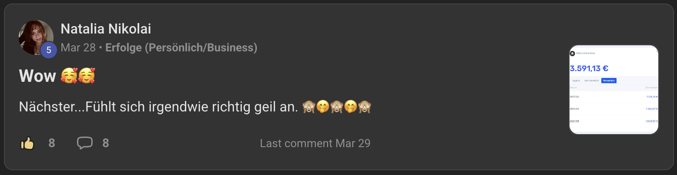The height and width of the screenshot is (175, 677).
Task: Click Natalia Nikolai's profile avatar
Action: (x=36, y=37)
